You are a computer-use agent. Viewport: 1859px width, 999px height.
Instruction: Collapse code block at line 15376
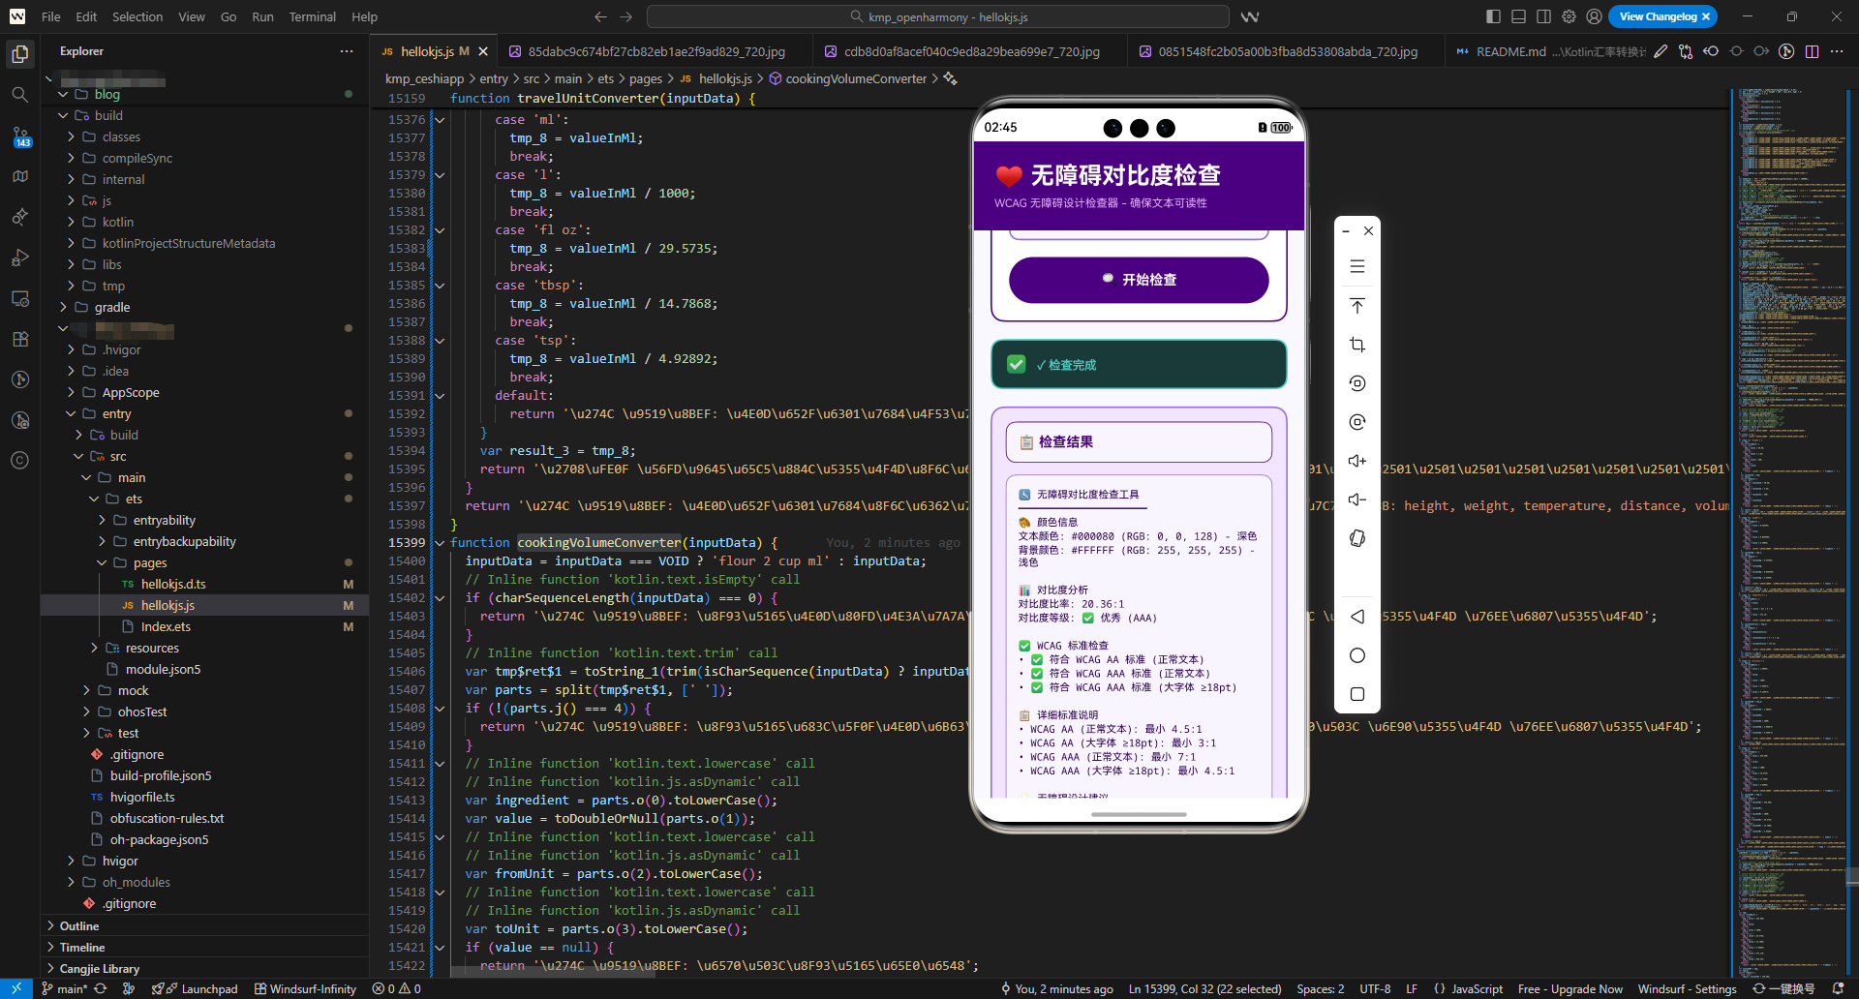point(441,119)
